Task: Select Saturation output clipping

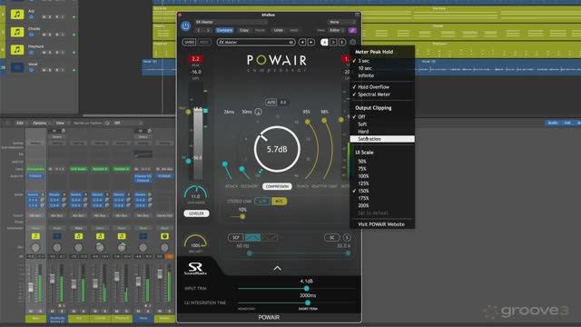Action: pyautogui.click(x=382, y=139)
